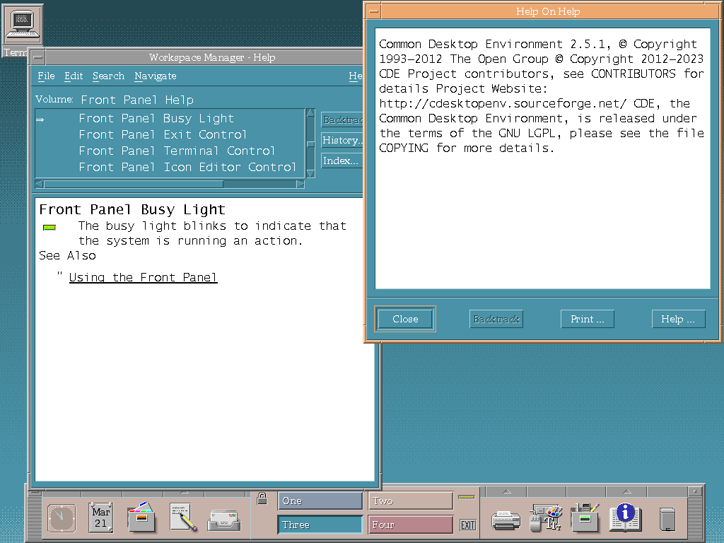Open the Text Editor notepad-and-pencil icon
724x543 pixels.
(x=183, y=518)
